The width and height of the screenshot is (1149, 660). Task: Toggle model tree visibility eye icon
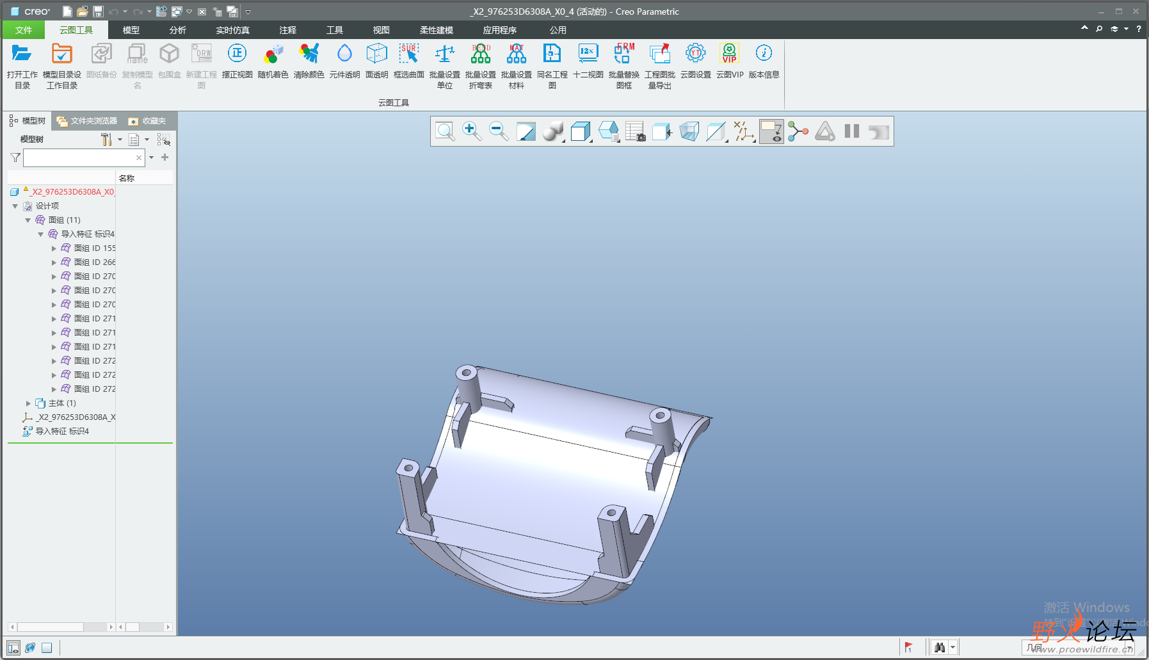pyautogui.click(x=164, y=140)
